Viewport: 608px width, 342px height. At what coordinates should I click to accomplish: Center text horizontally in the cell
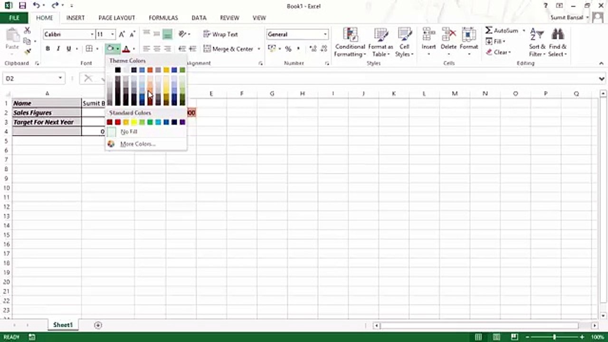(x=157, y=48)
